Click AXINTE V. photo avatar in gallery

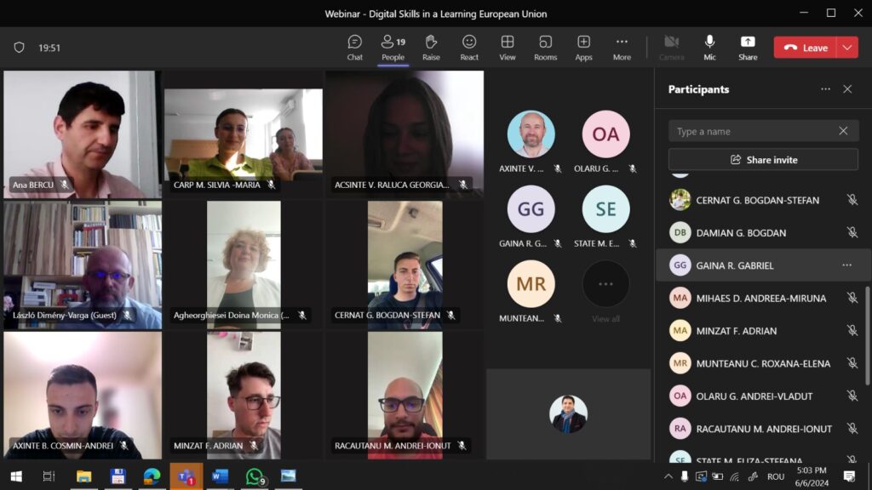point(531,134)
